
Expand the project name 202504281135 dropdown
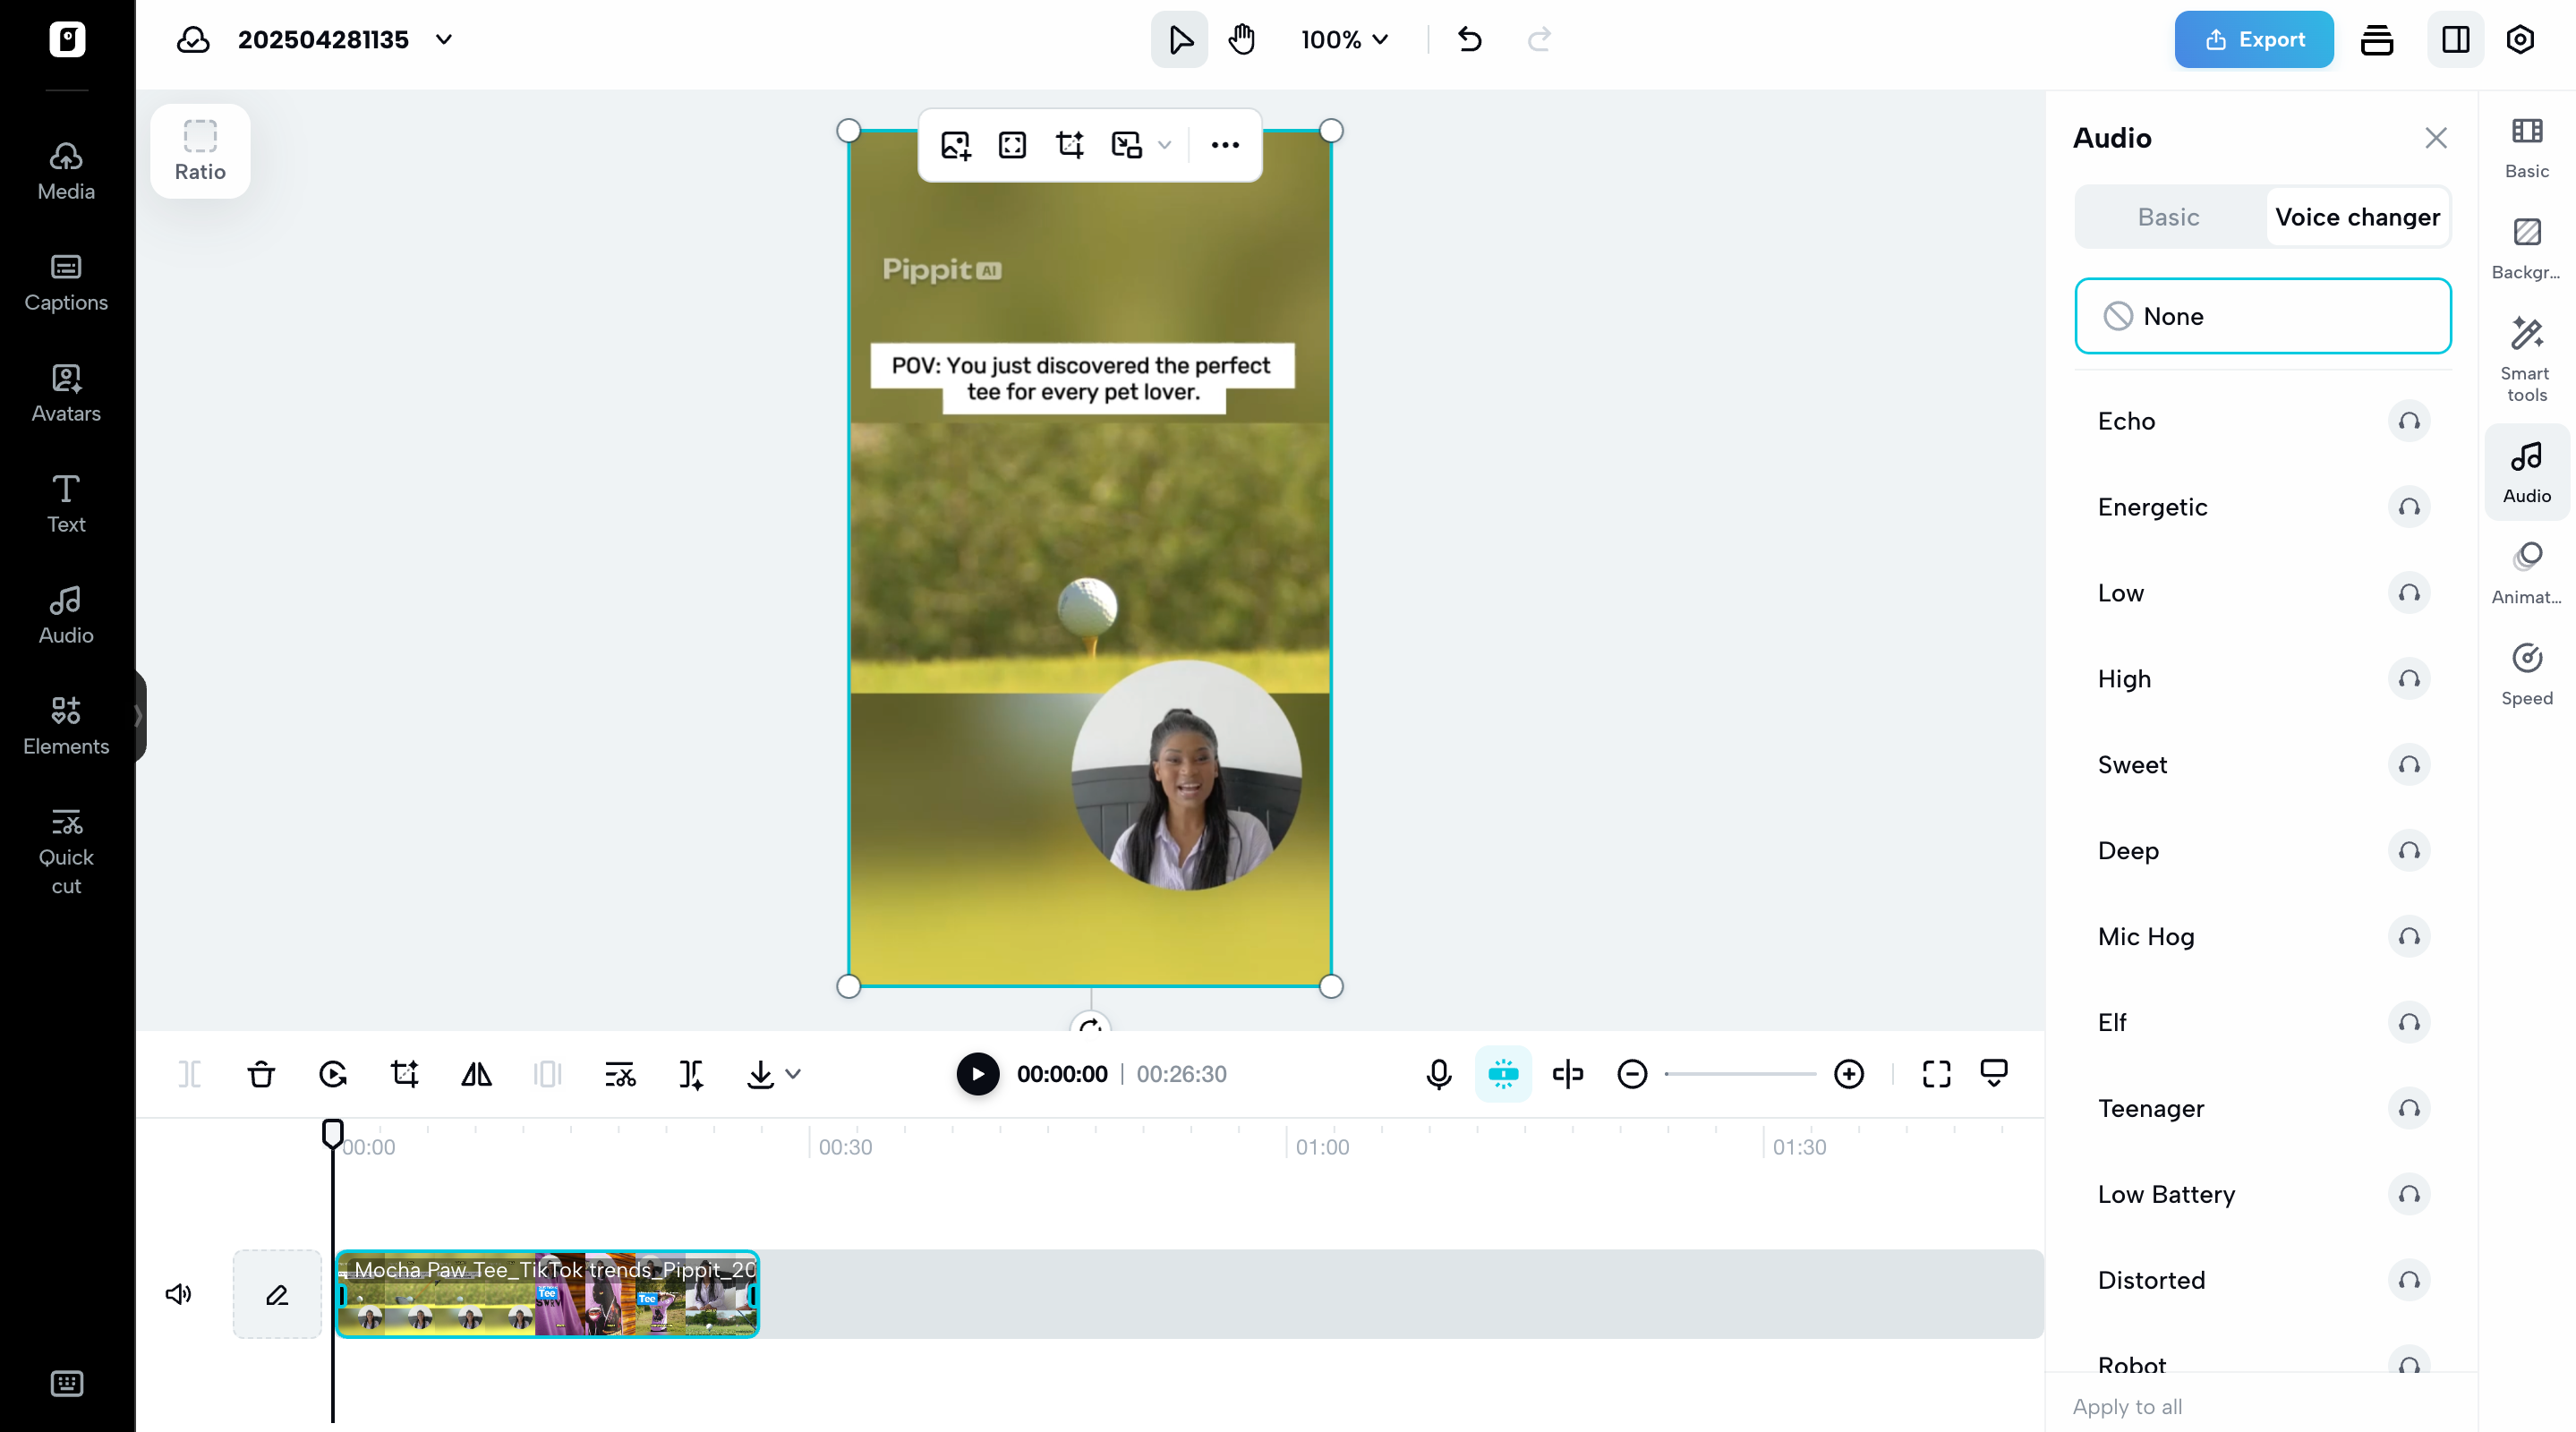click(444, 40)
